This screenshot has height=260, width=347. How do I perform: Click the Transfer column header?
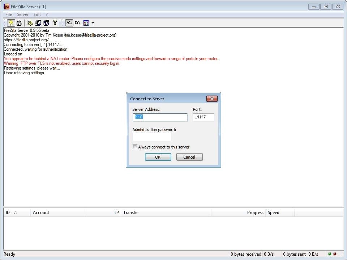166,213
